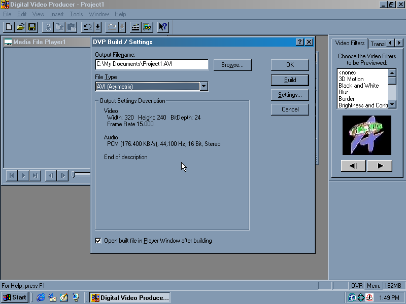Click the New project toolbar icon

[x=9, y=27]
